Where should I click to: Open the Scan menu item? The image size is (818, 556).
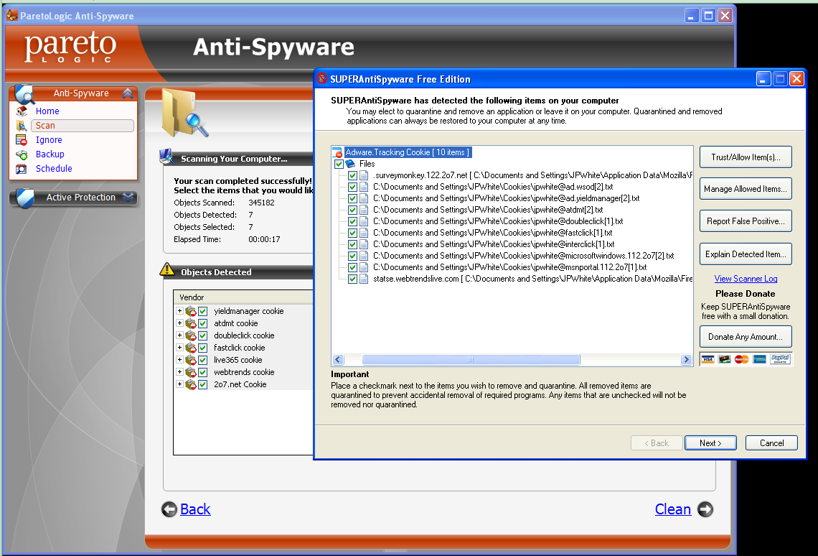(46, 126)
